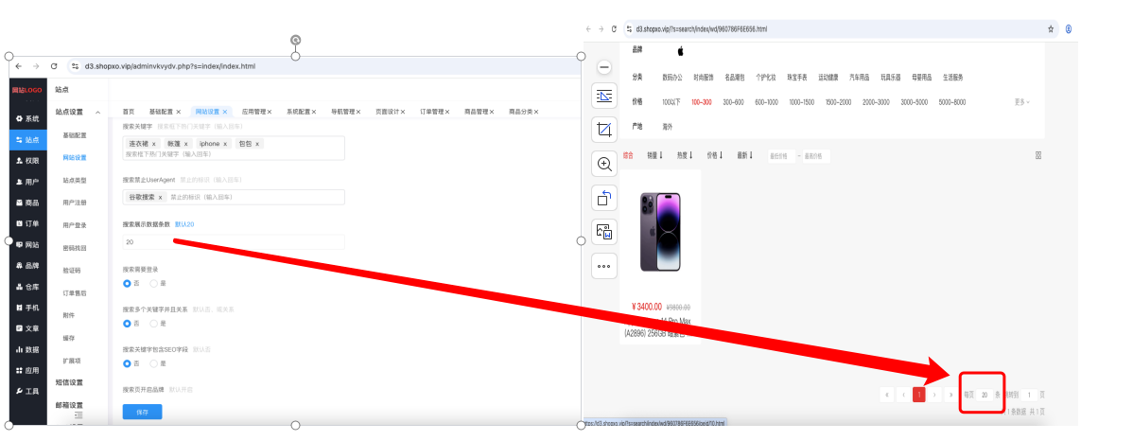Select 站点 in the admin sidebar
The image size is (1133, 441).
coord(27,139)
